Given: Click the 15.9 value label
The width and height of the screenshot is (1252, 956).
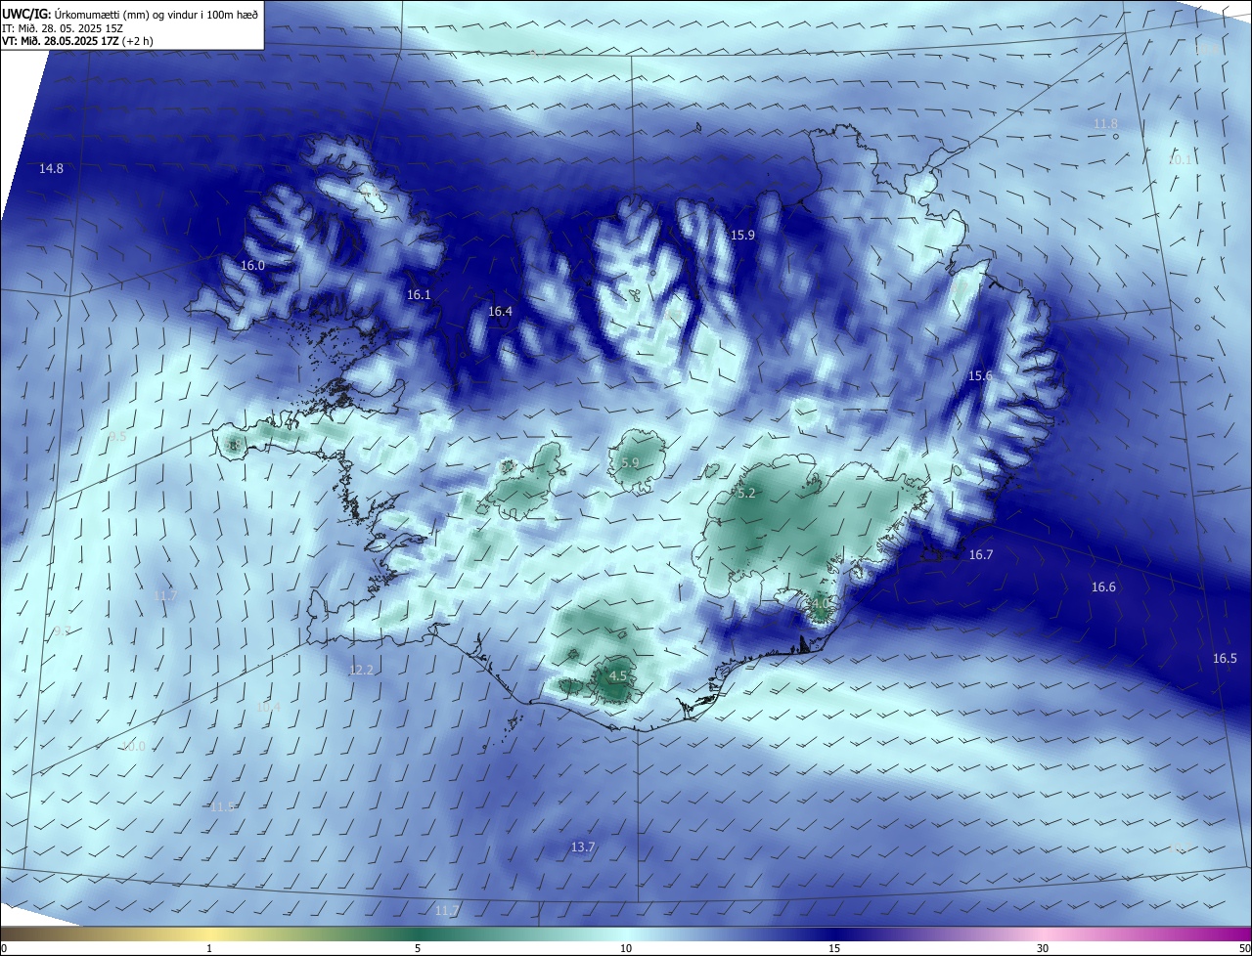Looking at the screenshot, I should (x=742, y=236).
